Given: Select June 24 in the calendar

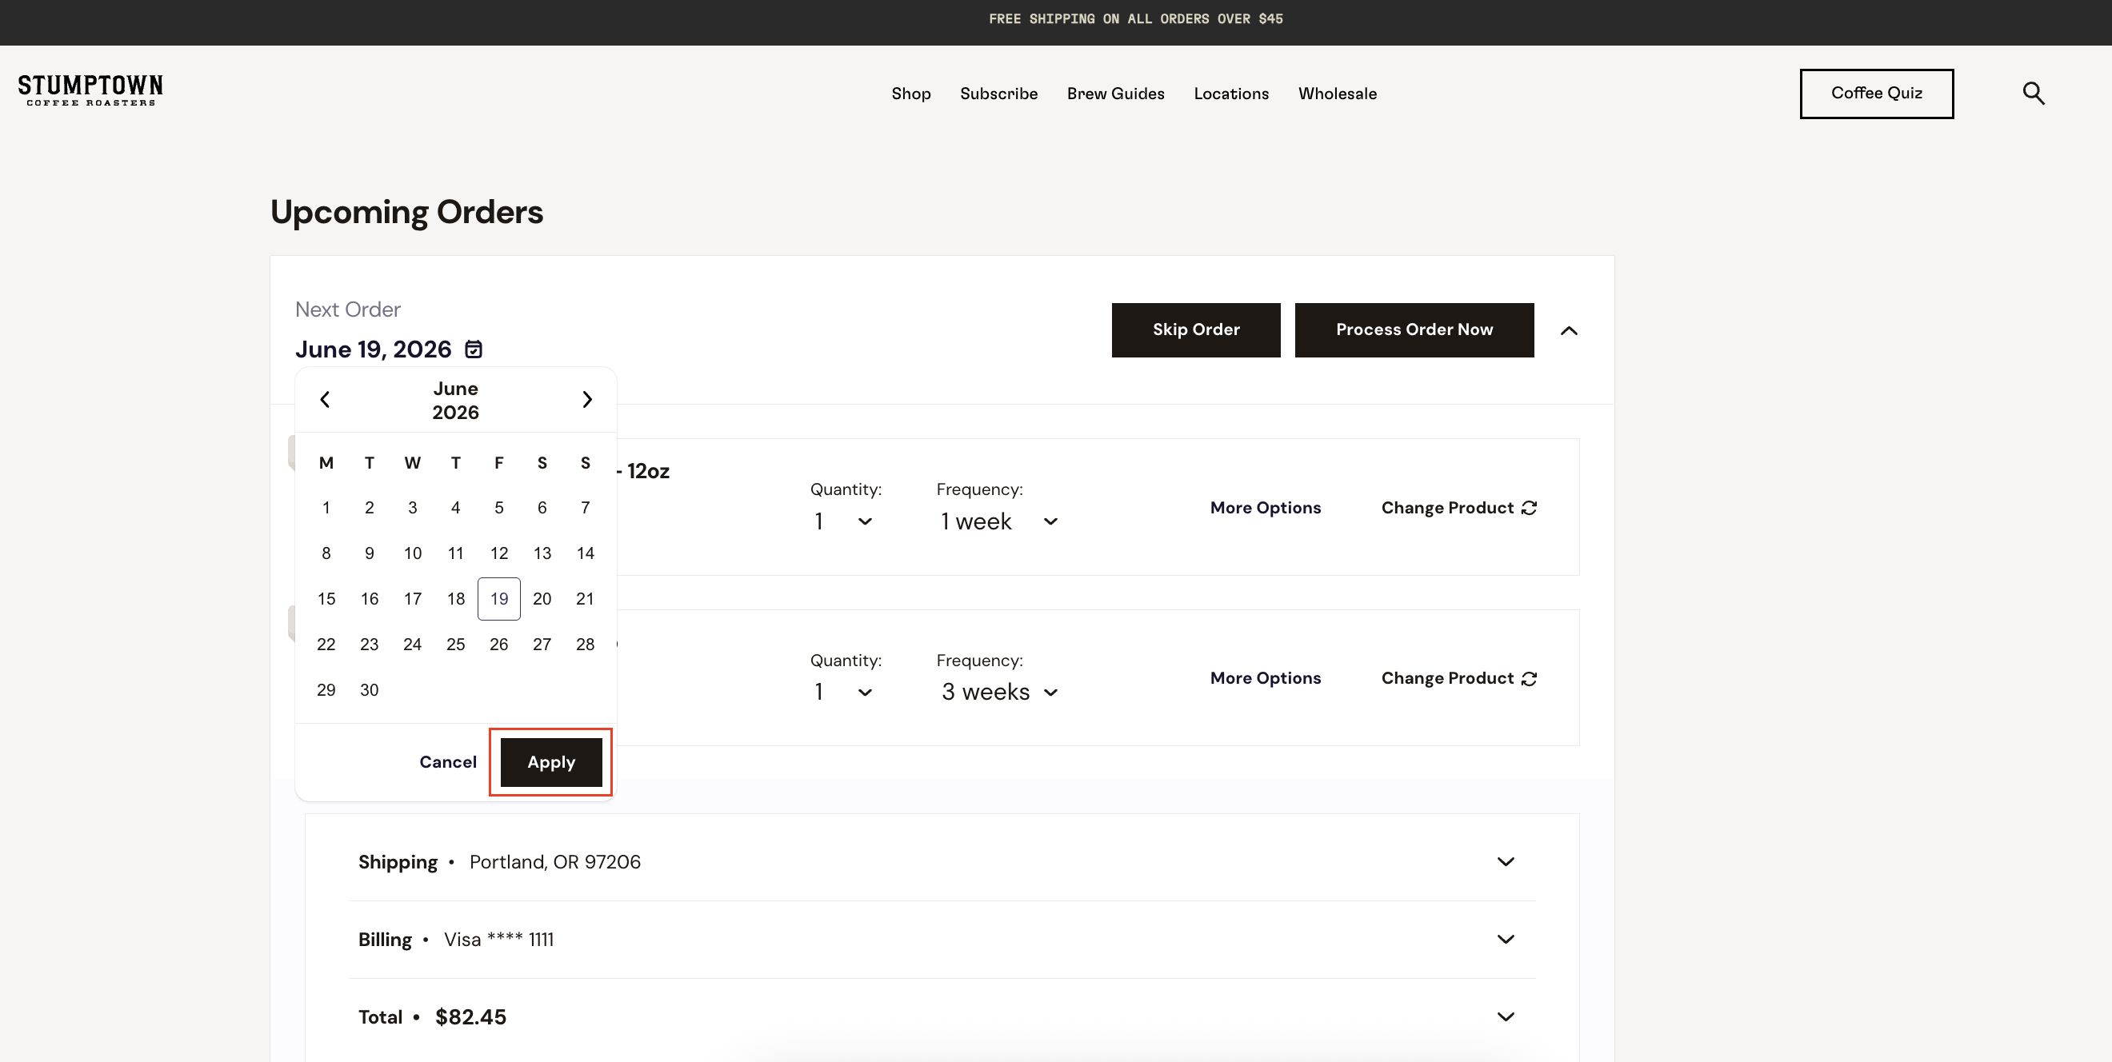Looking at the screenshot, I should 412,645.
